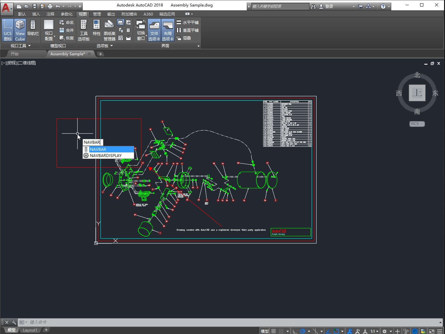This screenshot has height=334, width=445.
Task: Click the command line palette icon in 选项板 panel
Action: [x=121, y=22]
